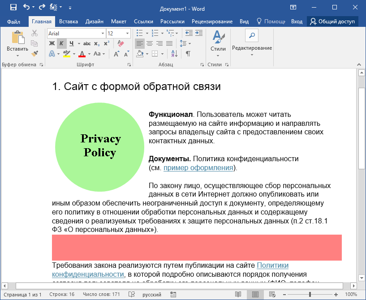Screen dimensions: 366x300
Task: Open the font size 12 dropdown
Action: click(x=127, y=34)
